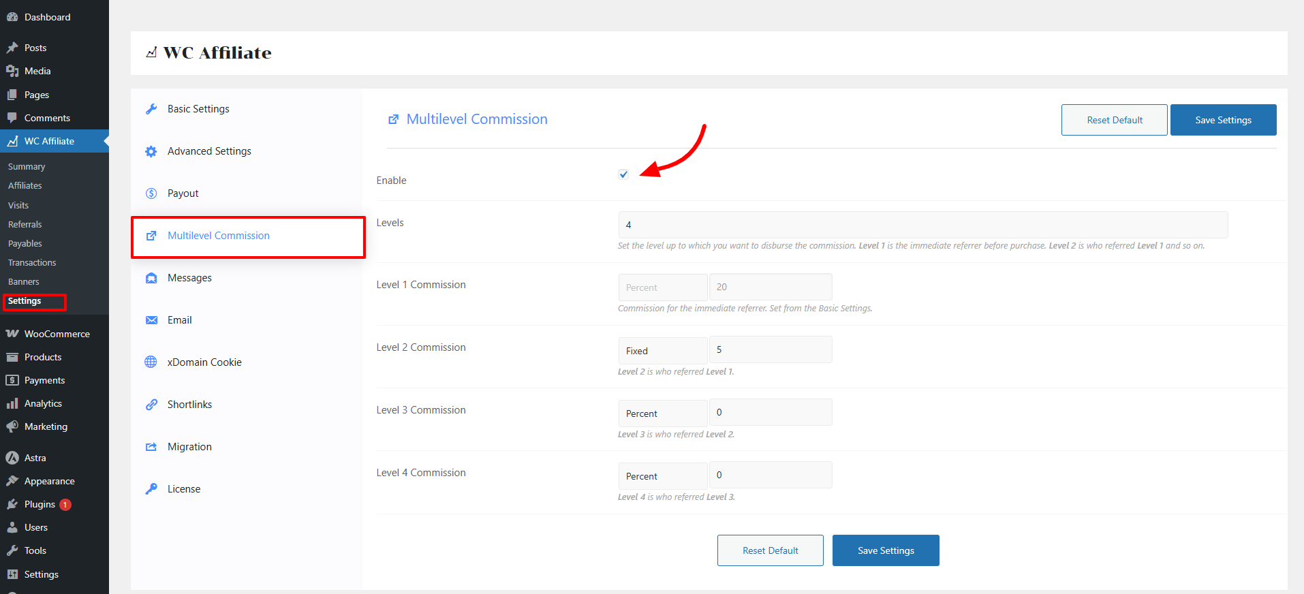Switch to the Multilevel Commission tab

pyautogui.click(x=248, y=236)
